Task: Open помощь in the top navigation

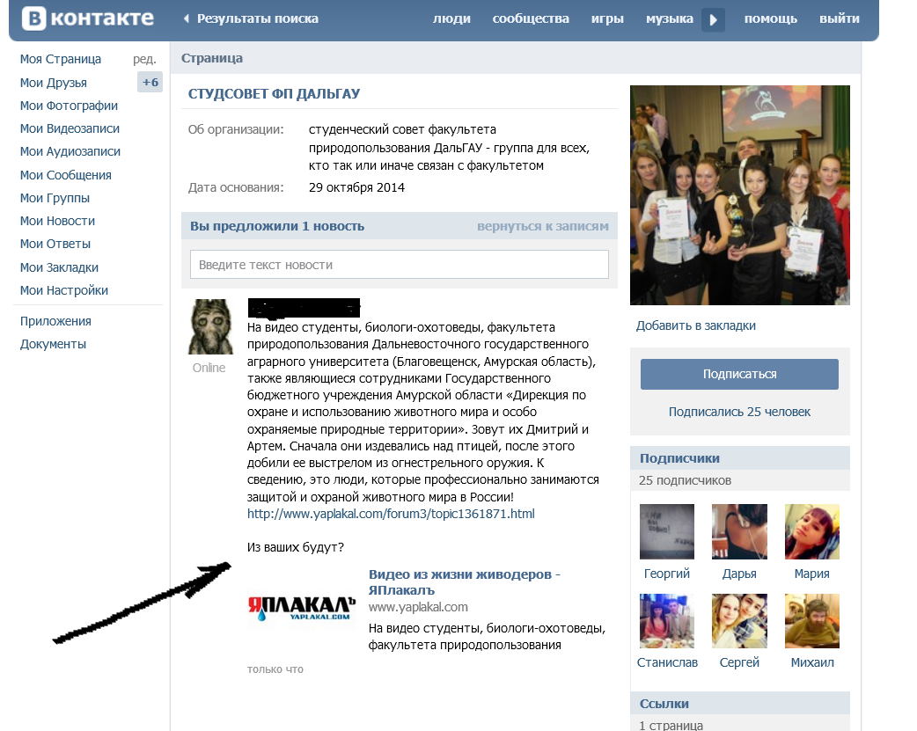Action: (x=770, y=18)
